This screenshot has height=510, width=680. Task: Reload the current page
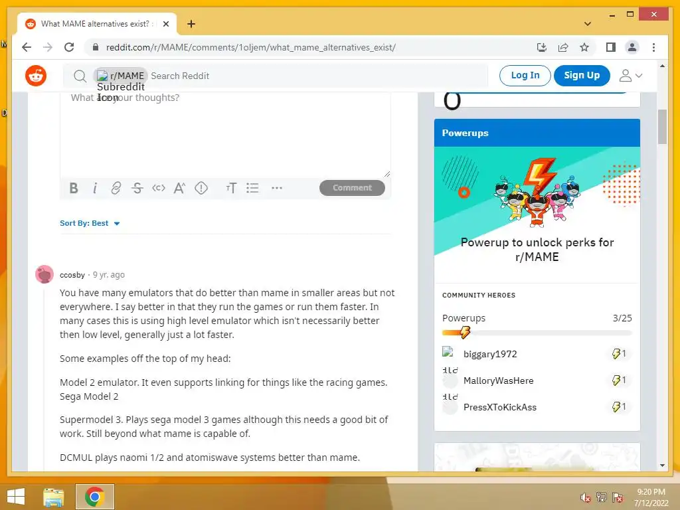(x=69, y=47)
